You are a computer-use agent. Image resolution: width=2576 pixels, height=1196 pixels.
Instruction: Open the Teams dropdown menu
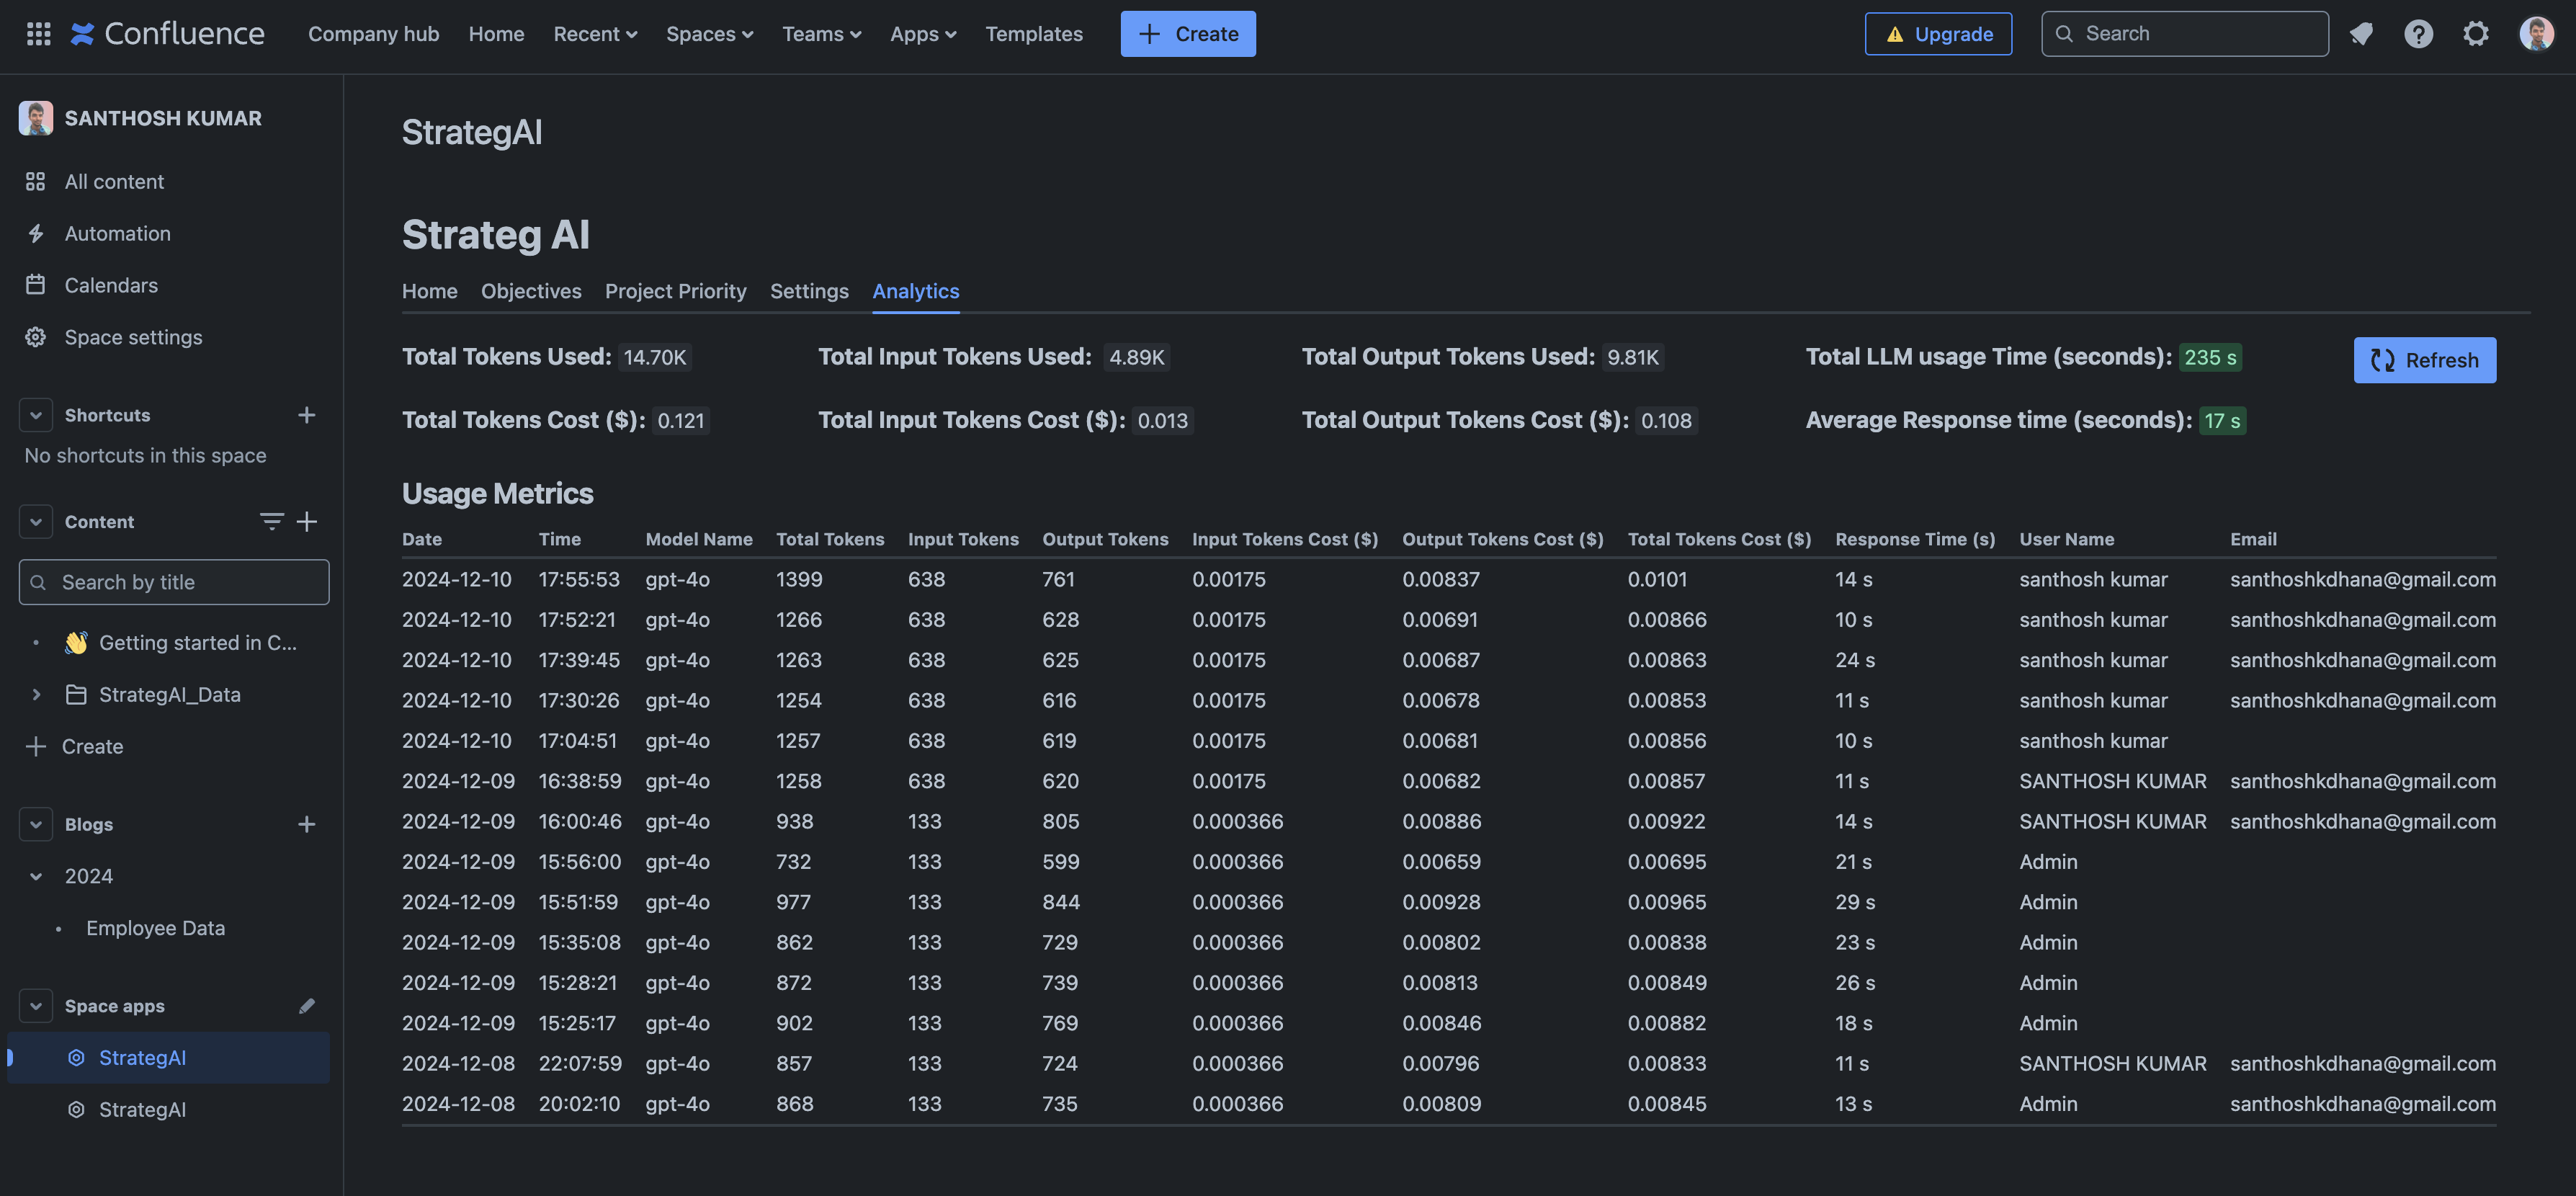[821, 34]
